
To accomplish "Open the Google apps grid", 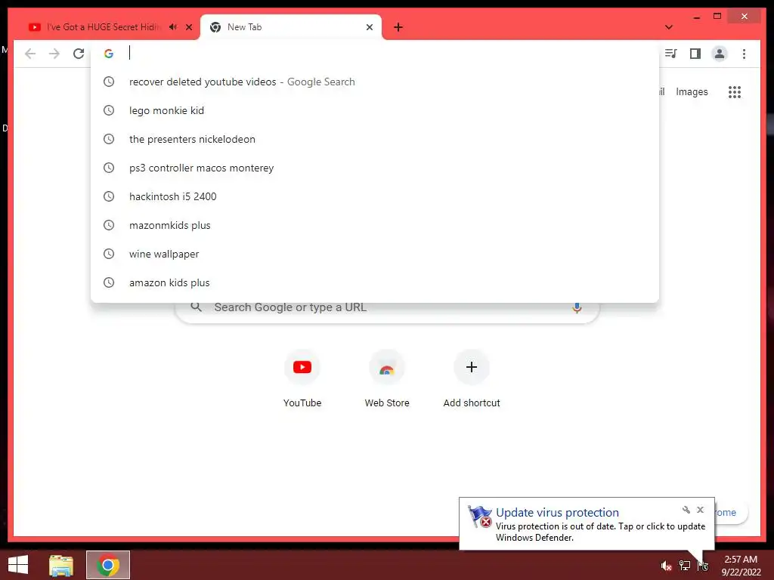I will [735, 91].
